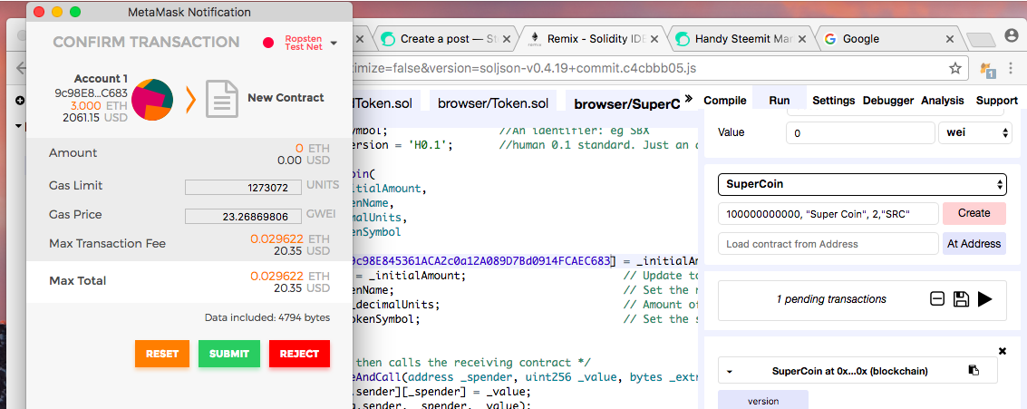The image size is (1027, 409).
Task: Click the 'Data included: 4794 bytes' text
Action: [267, 318]
